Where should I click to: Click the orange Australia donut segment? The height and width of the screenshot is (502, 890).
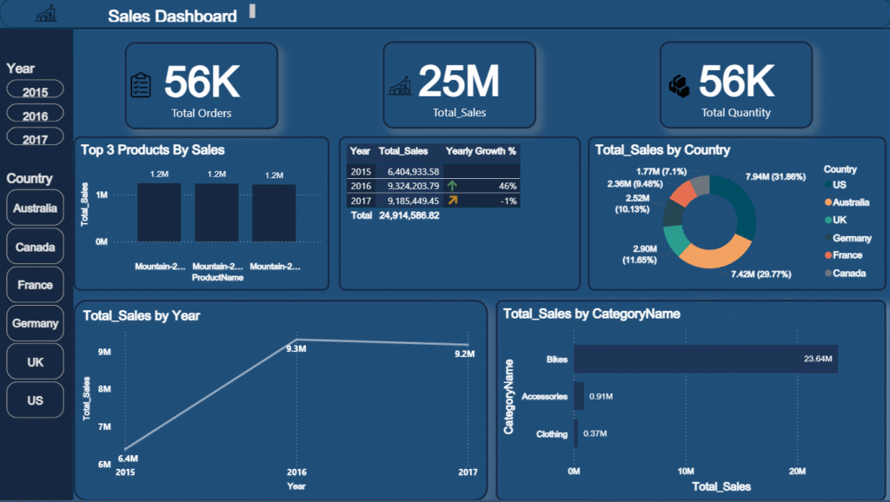[713, 251]
